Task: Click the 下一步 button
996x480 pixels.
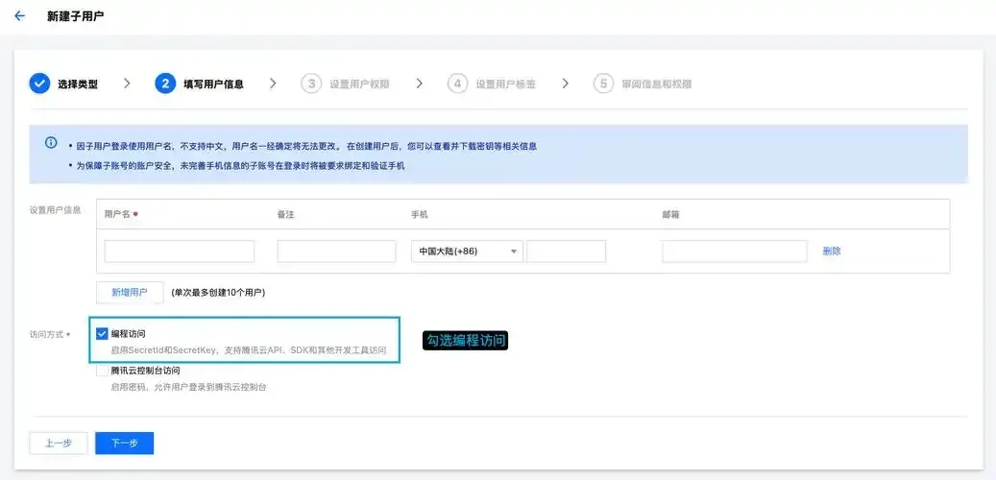Action: coord(125,444)
